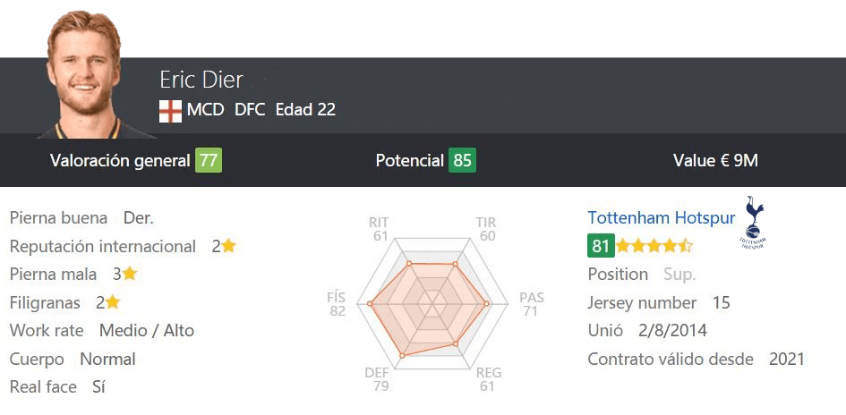Click the RIT 61 radar label
846x415 pixels.
pos(380,229)
